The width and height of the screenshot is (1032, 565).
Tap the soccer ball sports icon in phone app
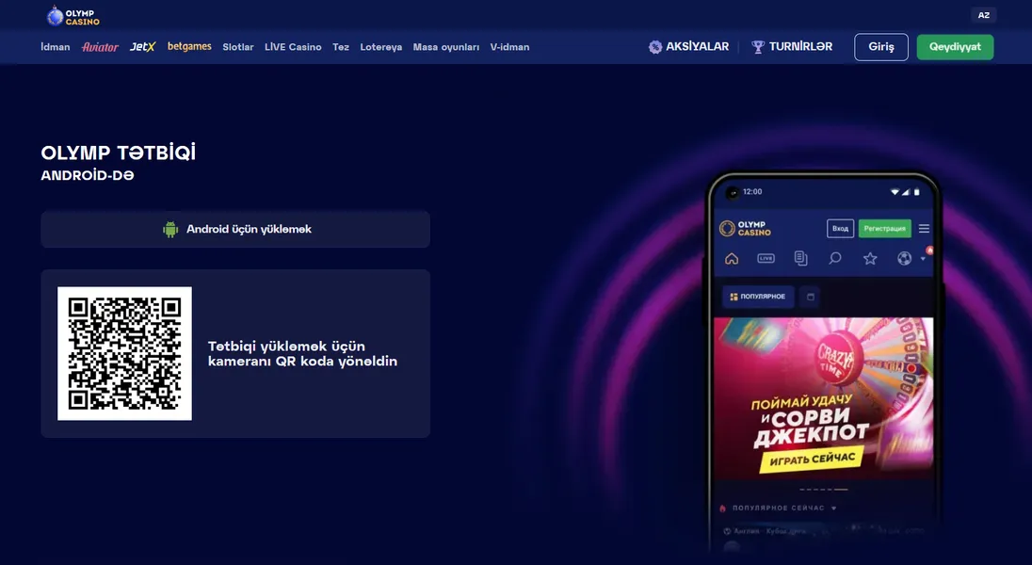[904, 258]
